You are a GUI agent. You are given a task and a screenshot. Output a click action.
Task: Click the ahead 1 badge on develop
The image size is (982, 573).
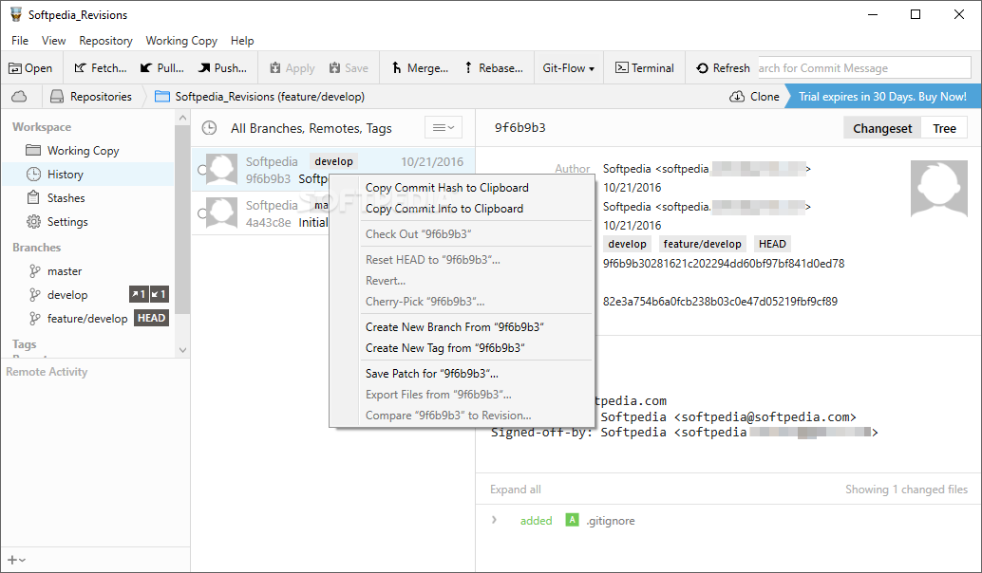click(x=139, y=295)
